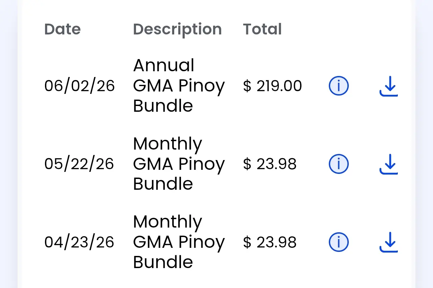This screenshot has height=288, width=433.
Task: Click the Date column header
Action: [x=63, y=29]
